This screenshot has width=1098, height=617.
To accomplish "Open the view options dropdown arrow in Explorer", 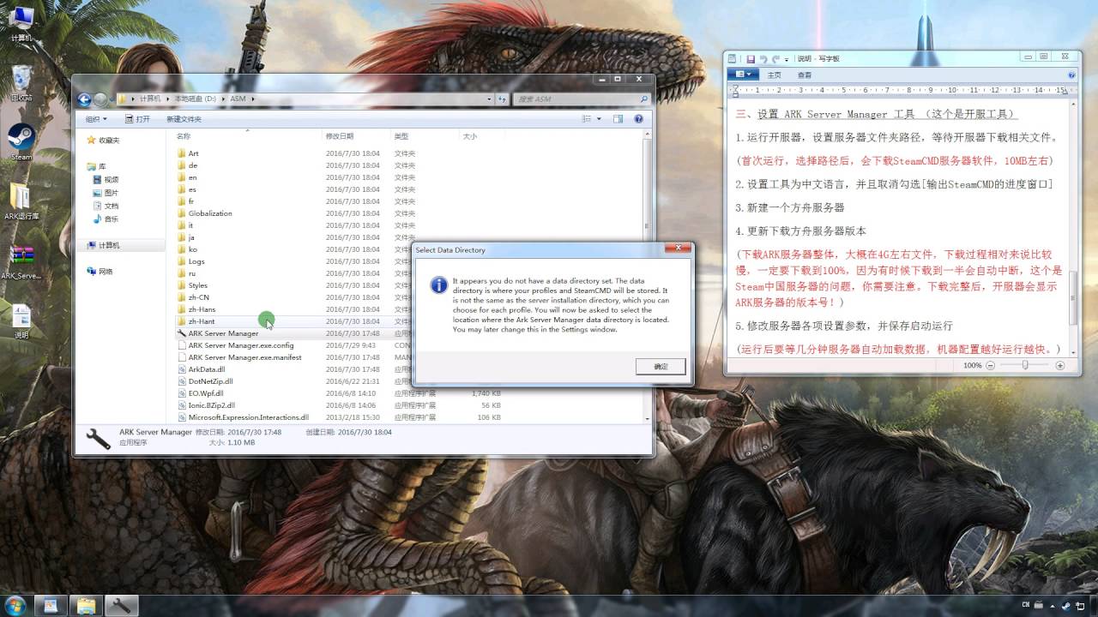I will (599, 119).
